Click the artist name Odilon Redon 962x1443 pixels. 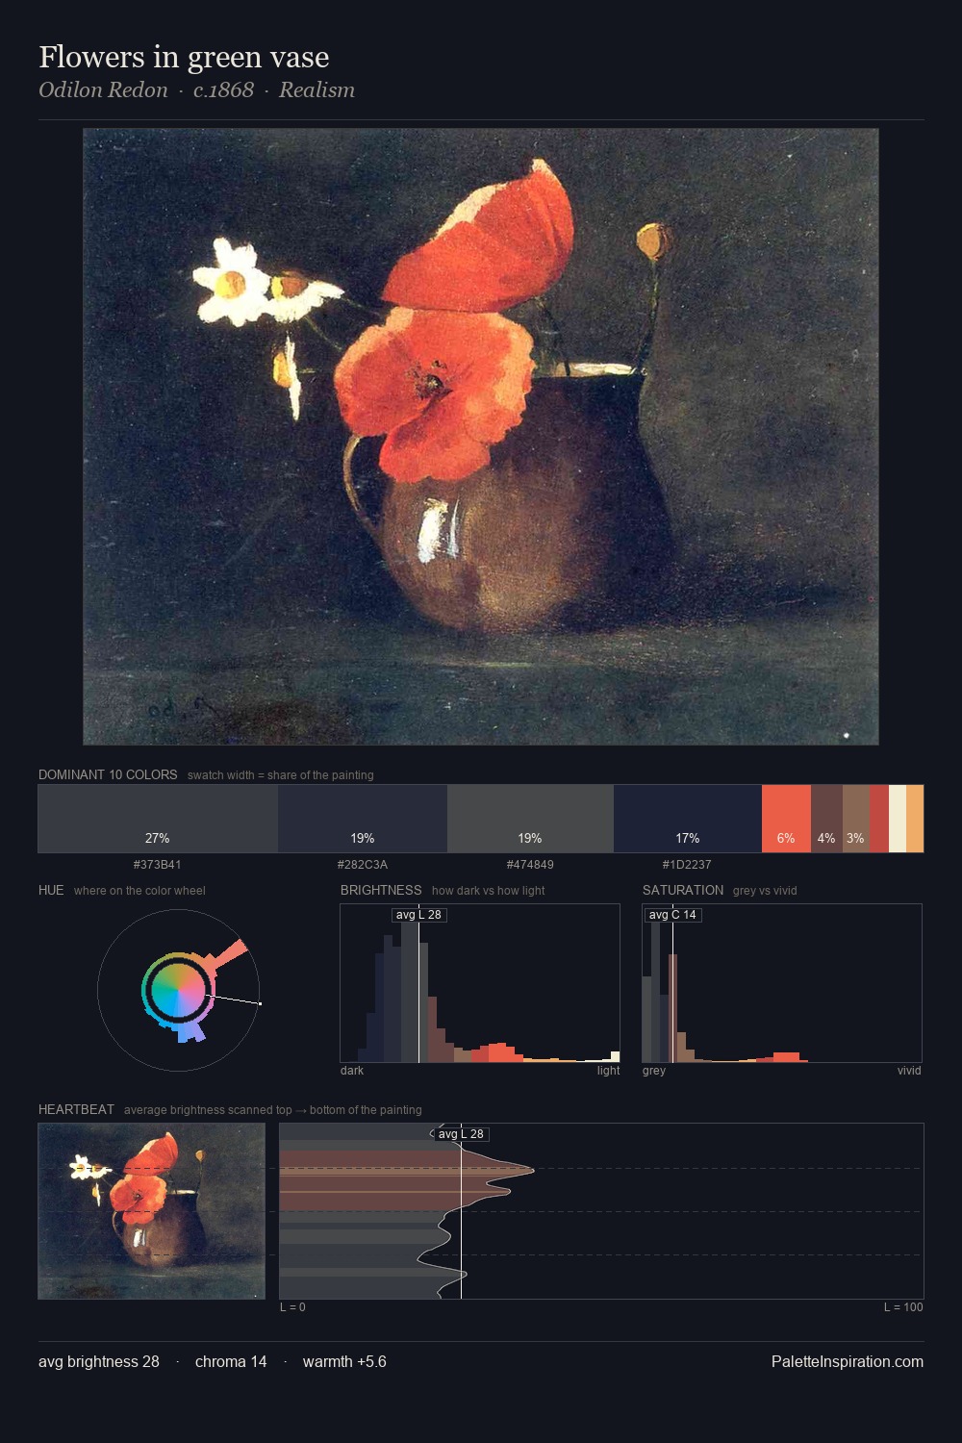pyautogui.click(x=103, y=90)
